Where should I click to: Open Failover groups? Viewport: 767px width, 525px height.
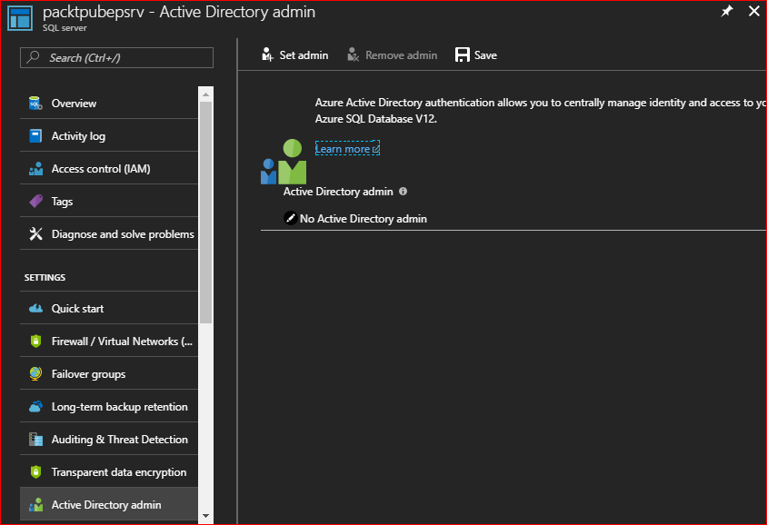point(109,374)
